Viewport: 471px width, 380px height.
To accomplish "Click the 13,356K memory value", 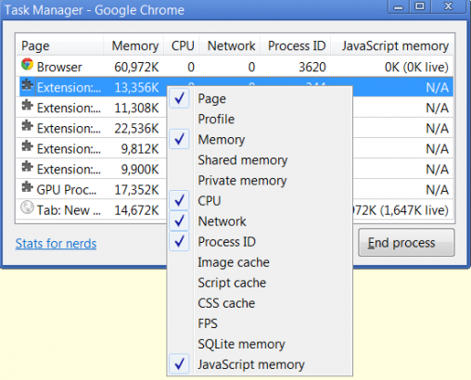I will (136, 87).
